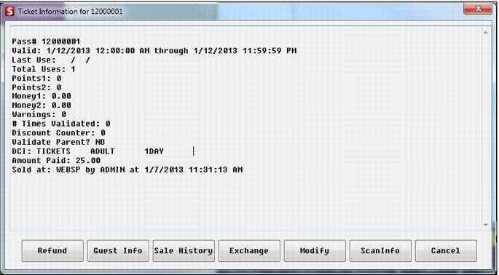Click the Points1: 0 line

(36, 79)
